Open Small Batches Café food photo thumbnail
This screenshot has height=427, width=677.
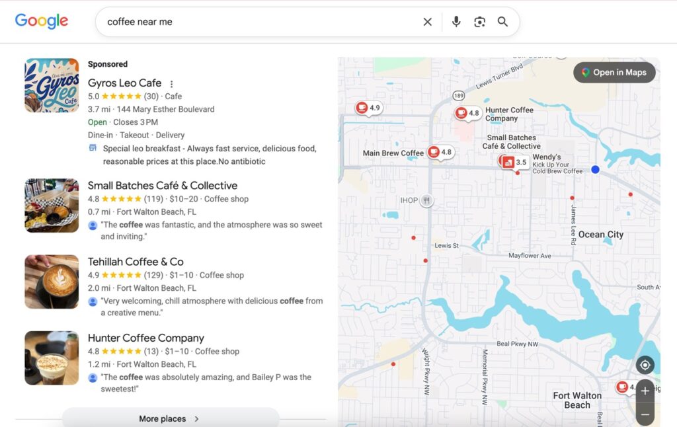[x=52, y=206]
